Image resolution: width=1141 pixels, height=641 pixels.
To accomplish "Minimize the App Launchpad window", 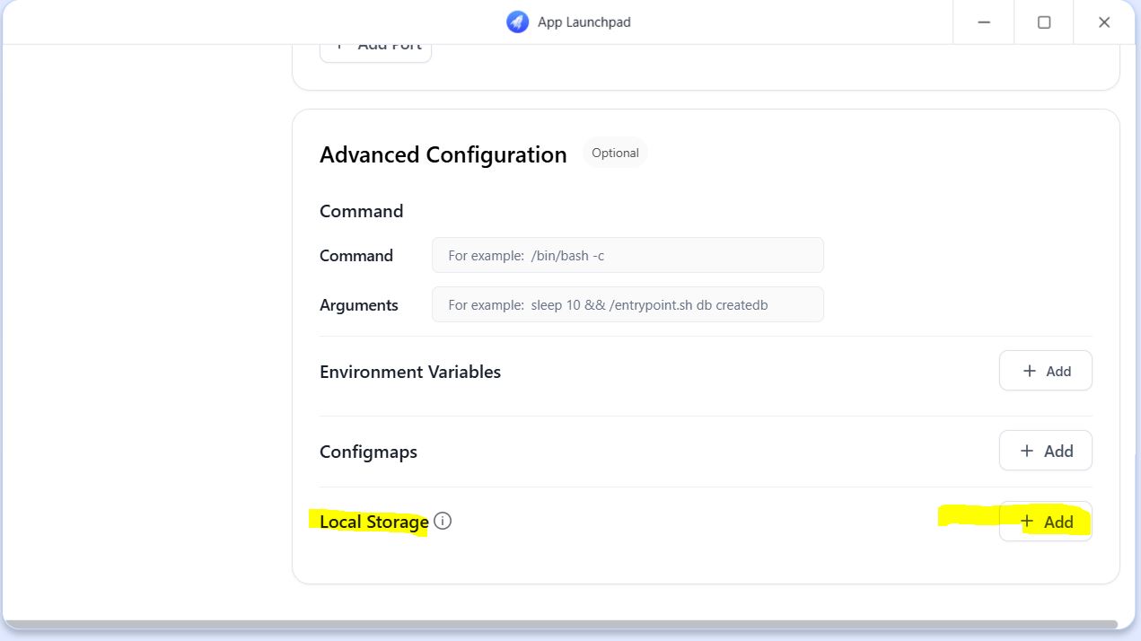I will click(984, 22).
